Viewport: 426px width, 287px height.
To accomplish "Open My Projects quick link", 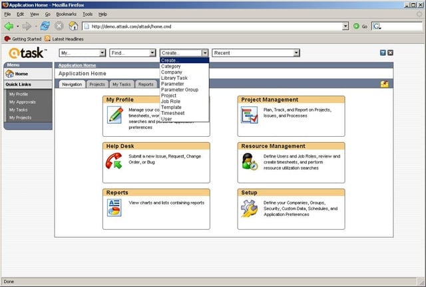I will click(x=20, y=118).
